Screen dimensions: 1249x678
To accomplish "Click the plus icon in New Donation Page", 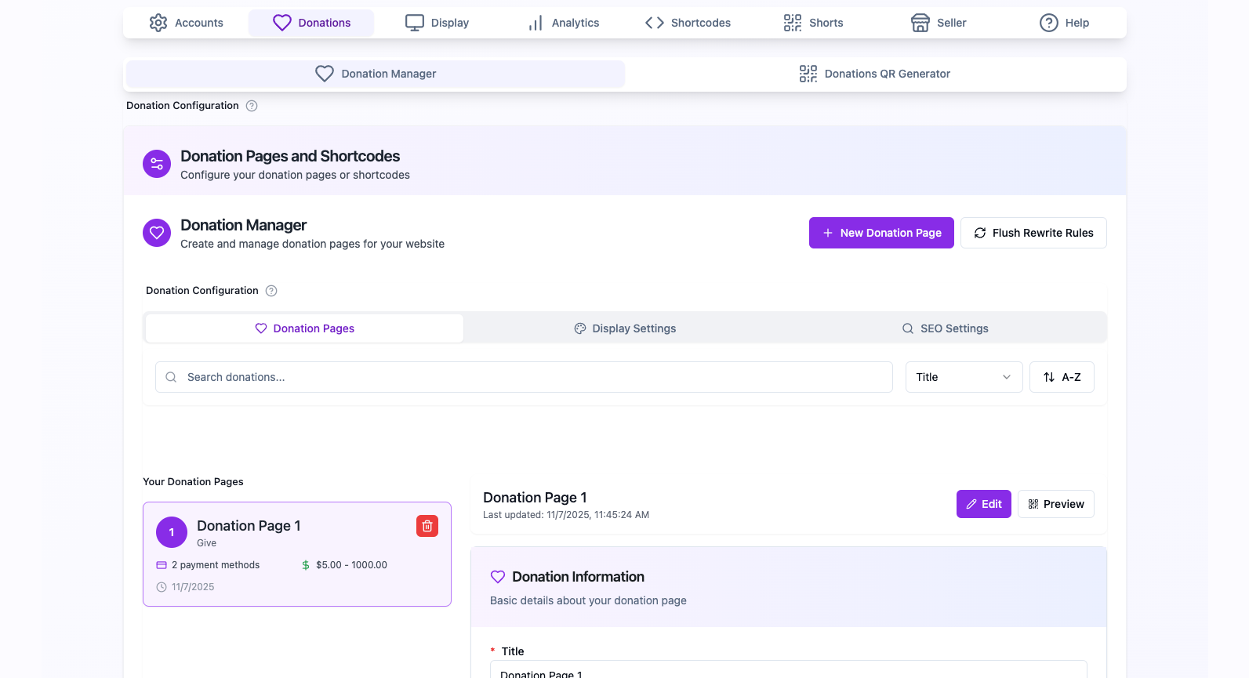I will pos(828,233).
